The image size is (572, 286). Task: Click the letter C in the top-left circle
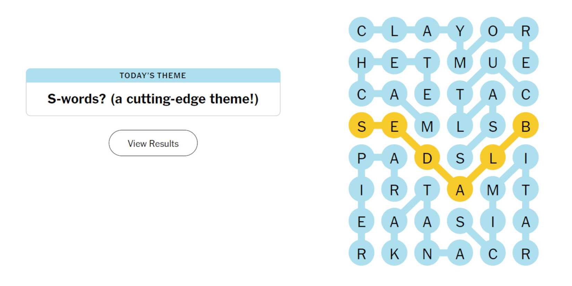(x=362, y=31)
